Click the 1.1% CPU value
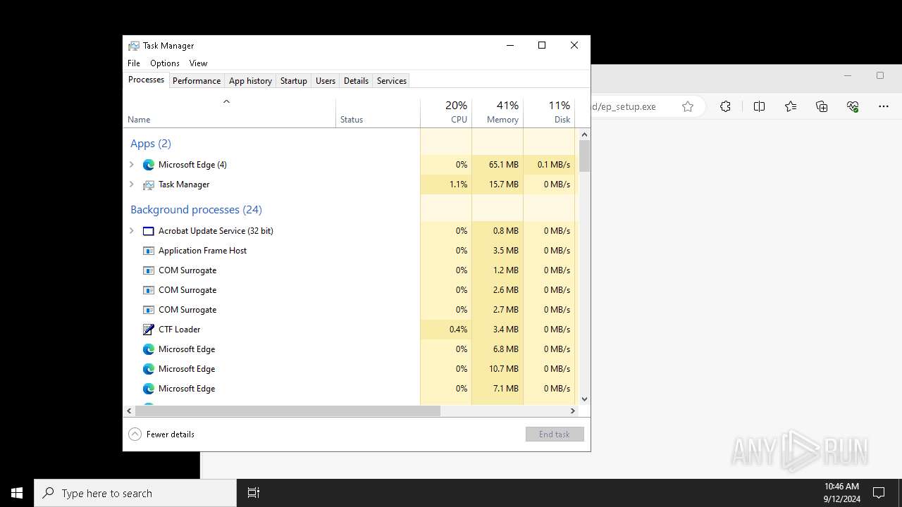 pyautogui.click(x=458, y=184)
